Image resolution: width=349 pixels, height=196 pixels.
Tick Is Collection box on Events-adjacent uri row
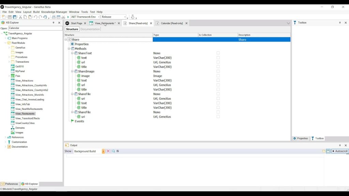tap(218, 117)
